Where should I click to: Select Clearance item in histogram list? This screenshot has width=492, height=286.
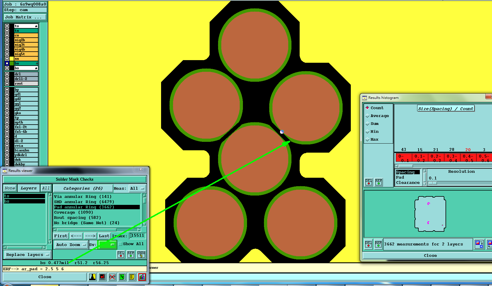[x=408, y=182]
